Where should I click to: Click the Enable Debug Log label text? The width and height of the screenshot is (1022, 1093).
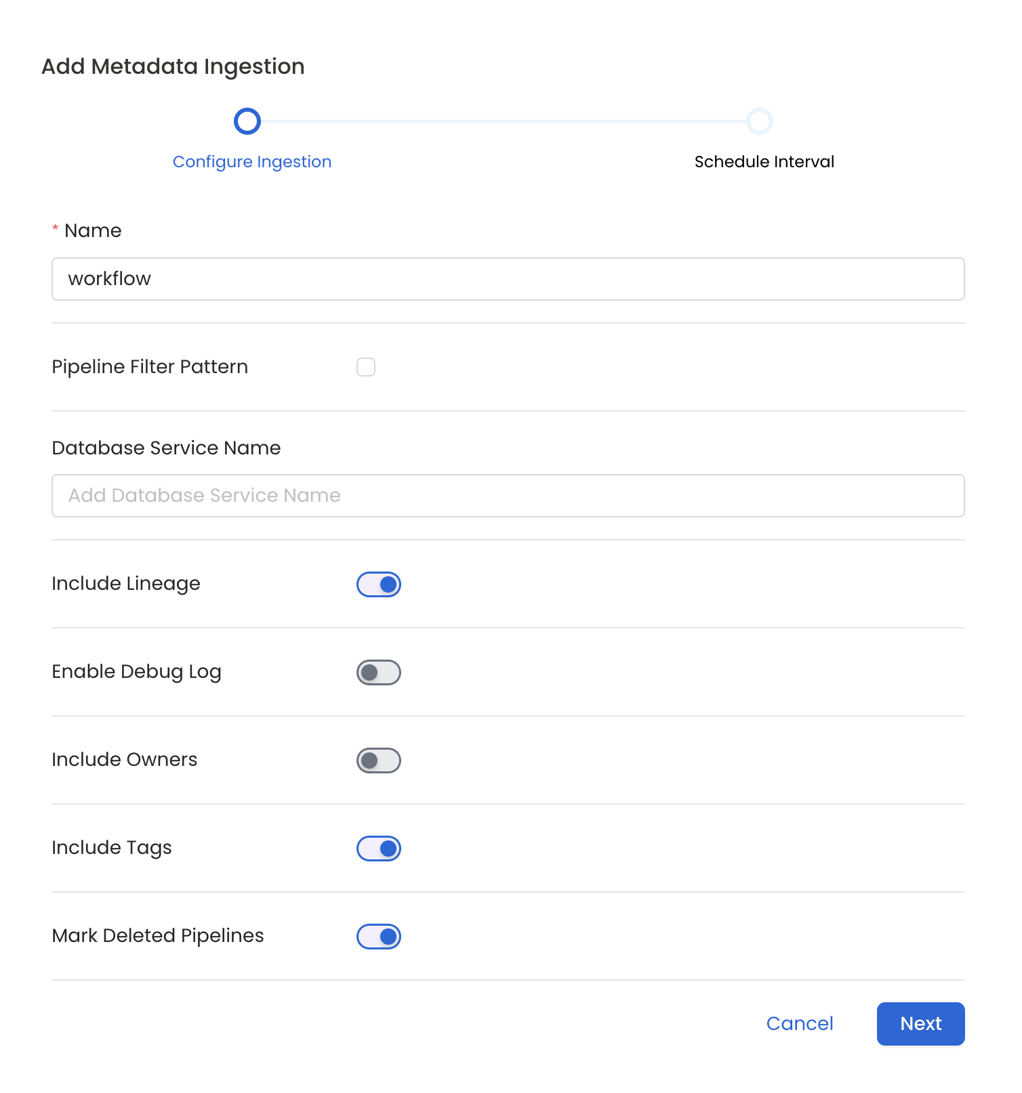tap(136, 672)
